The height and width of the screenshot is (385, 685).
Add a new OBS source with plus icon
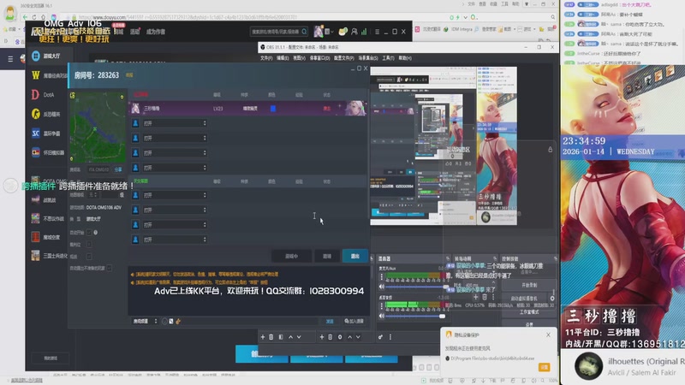tap(322, 337)
